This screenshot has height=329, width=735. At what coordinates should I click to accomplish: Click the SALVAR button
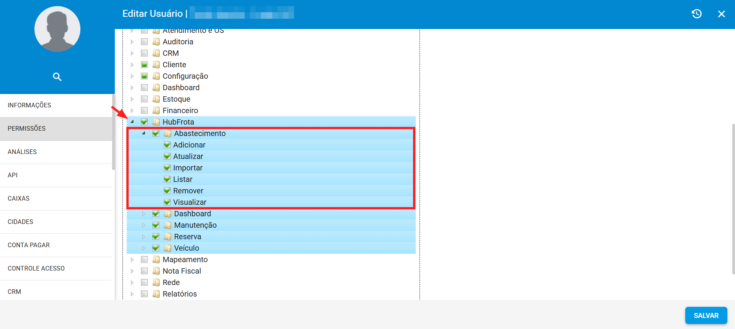click(706, 316)
